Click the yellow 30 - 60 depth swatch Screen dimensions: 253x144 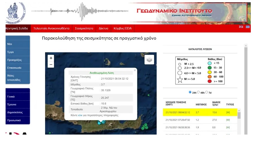click(x=210, y=72)
